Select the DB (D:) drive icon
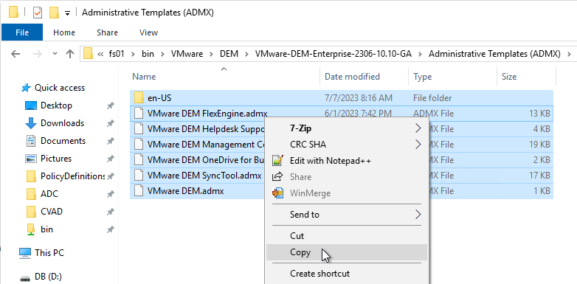The height and width of the screenshot is (284, 577). (26, 277)
